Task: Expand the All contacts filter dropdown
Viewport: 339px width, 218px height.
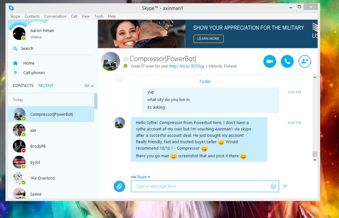Action: (89, 86)
